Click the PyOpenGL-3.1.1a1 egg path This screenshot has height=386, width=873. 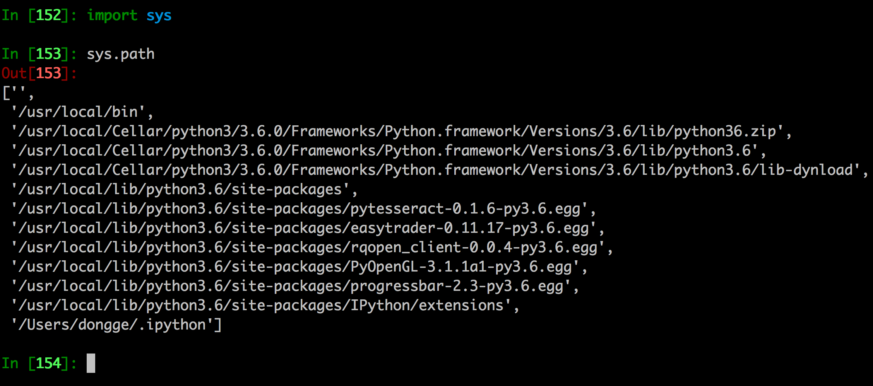(299, 267)
